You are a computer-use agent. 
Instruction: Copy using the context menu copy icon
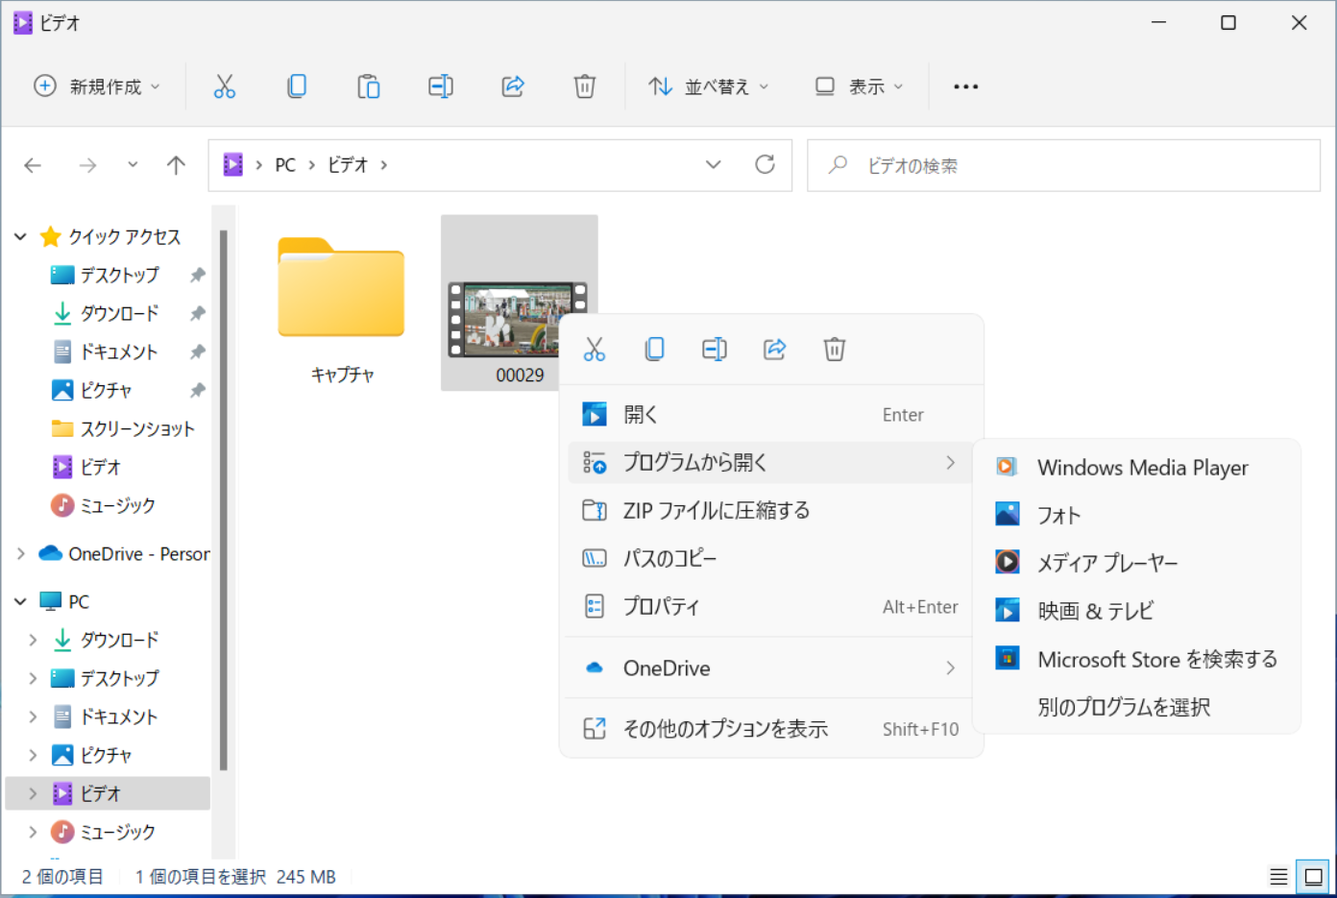pos(654,350)
